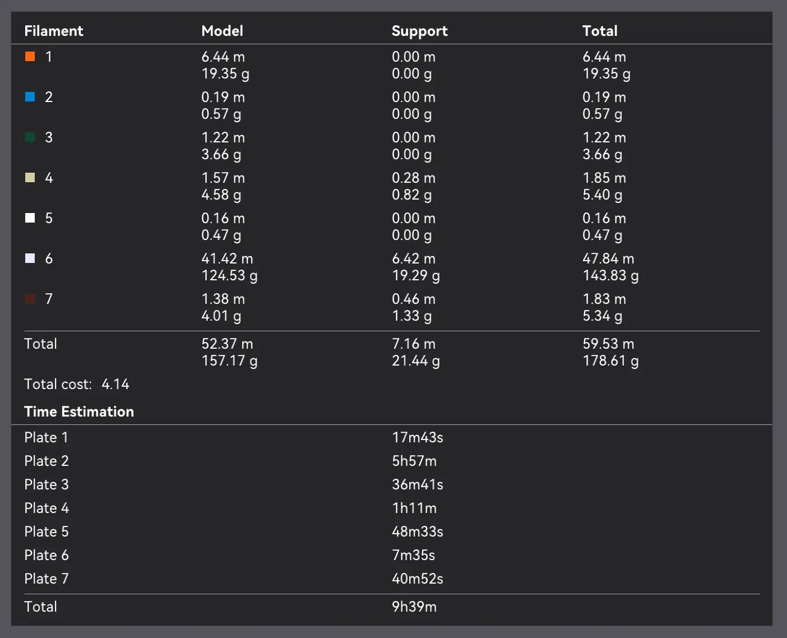Click the Plate 1 time row label
The image size is (787, 638).
46,437
